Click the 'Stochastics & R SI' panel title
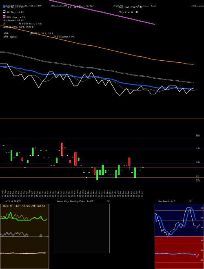 click(x=175, y=201)
